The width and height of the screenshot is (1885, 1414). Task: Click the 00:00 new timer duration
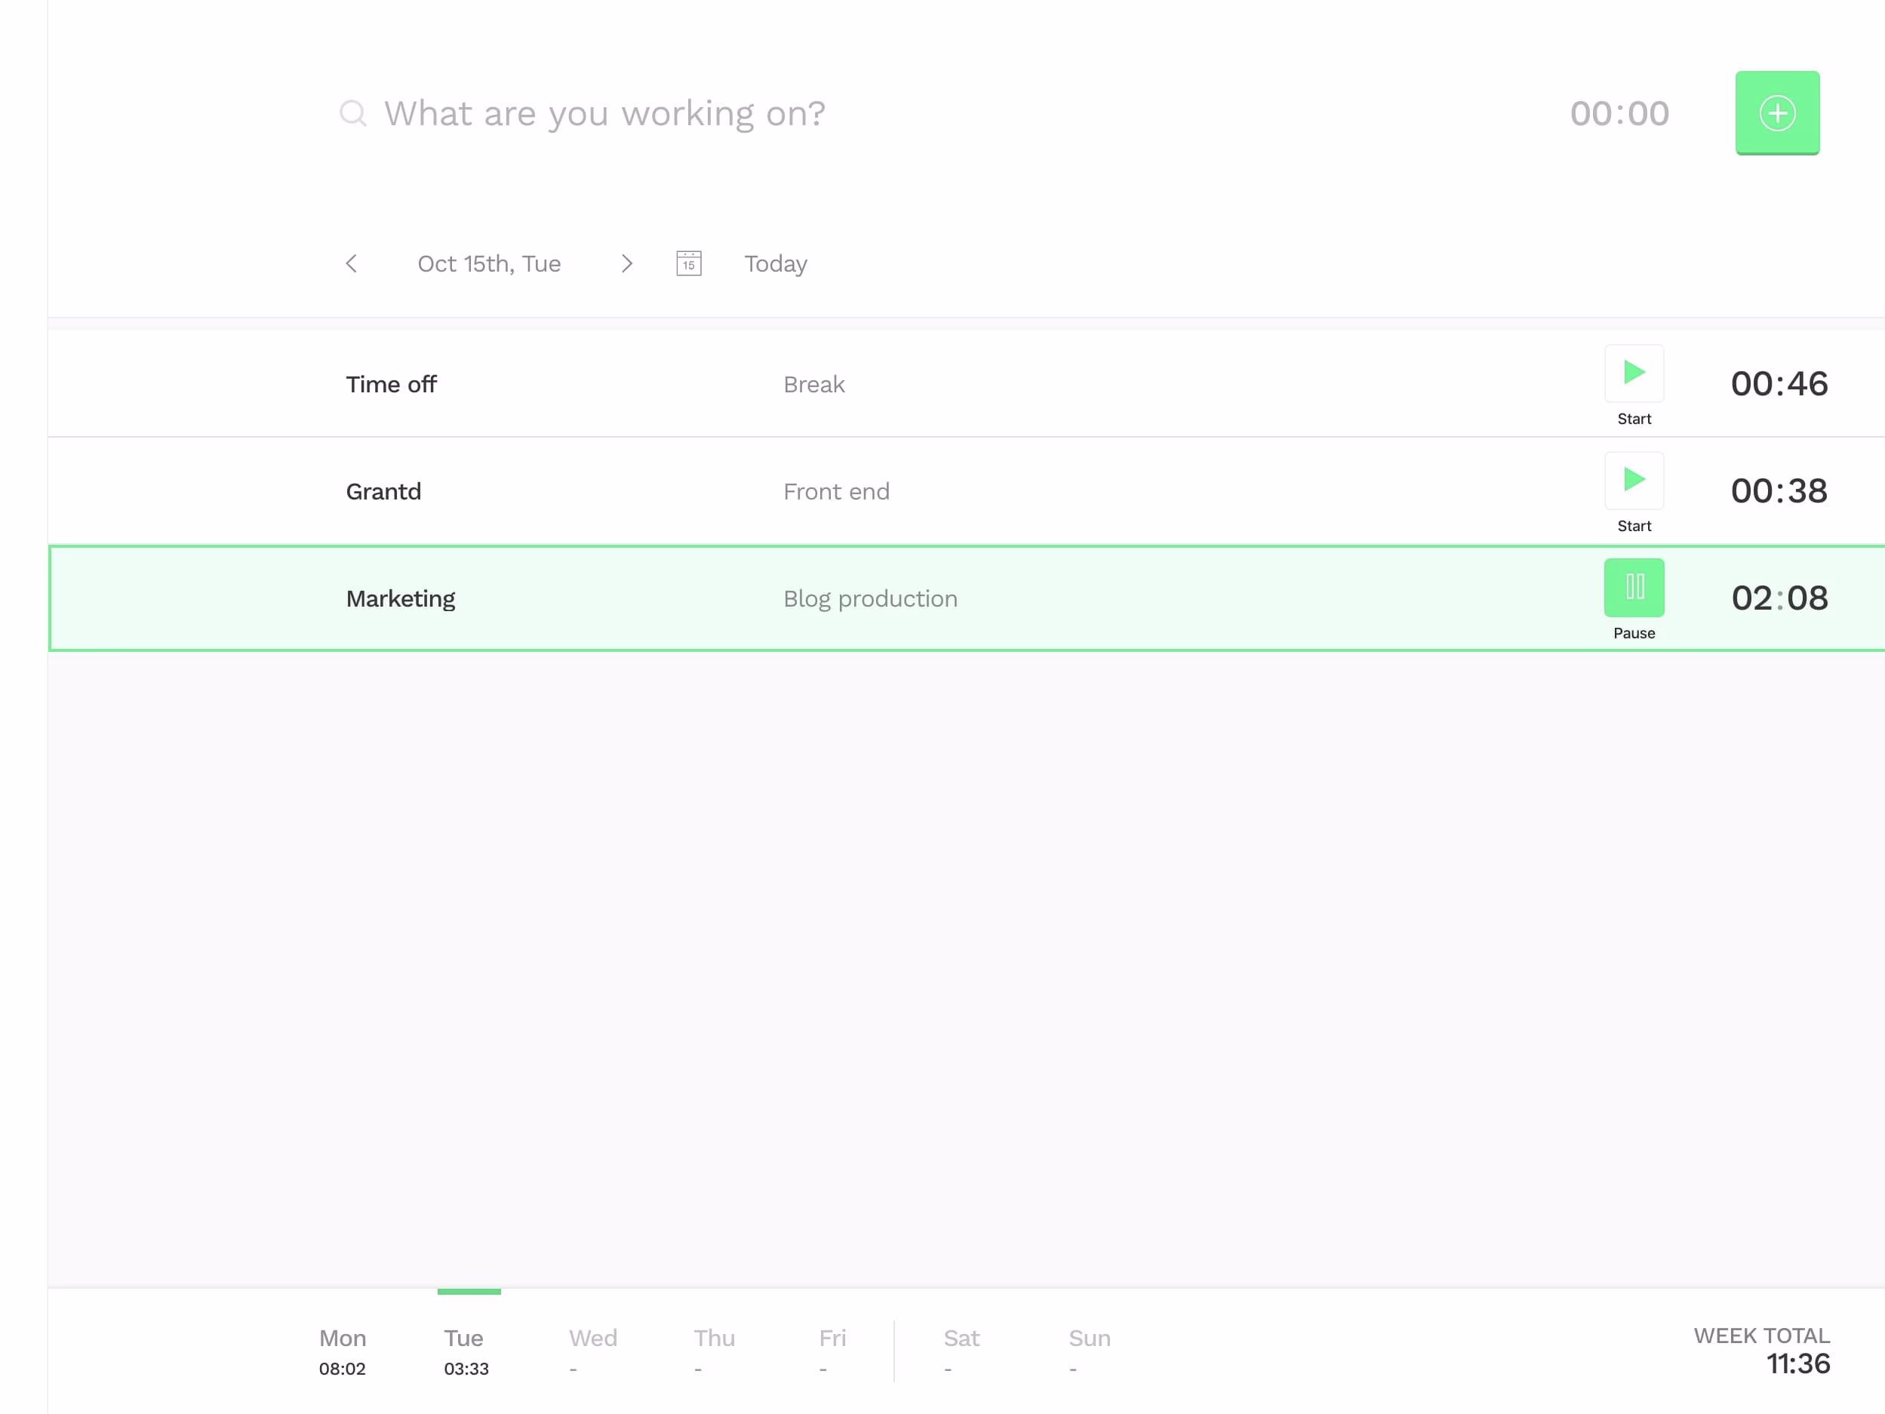[1619, 113]
